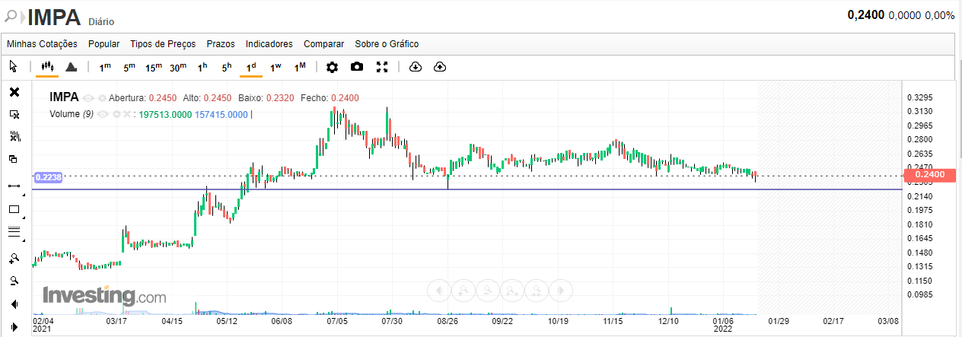
Task: Click faded scroll-right circle on chart
Action: coord(560,289)
